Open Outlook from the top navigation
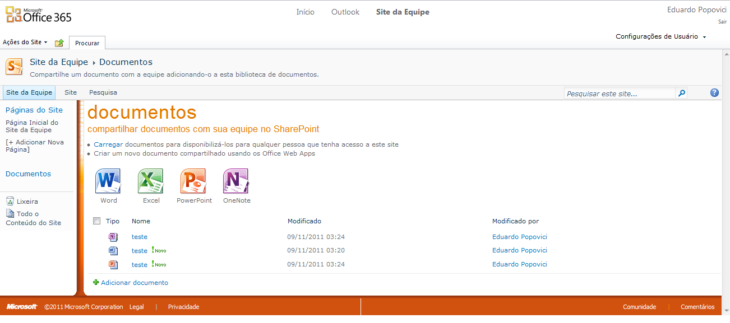The width and height of the screenshot is (730, 323). [x=345, y=12]
